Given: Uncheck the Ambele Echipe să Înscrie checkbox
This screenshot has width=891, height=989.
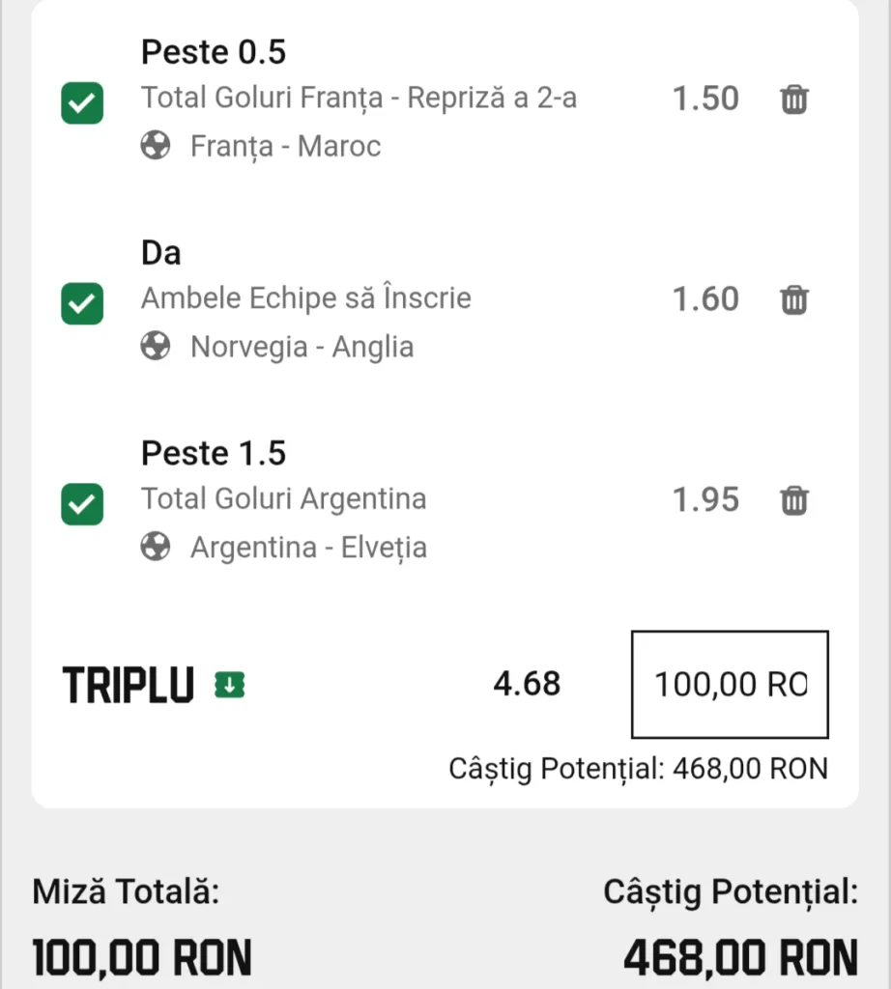Looking at the screenshot, I should 82,303.
